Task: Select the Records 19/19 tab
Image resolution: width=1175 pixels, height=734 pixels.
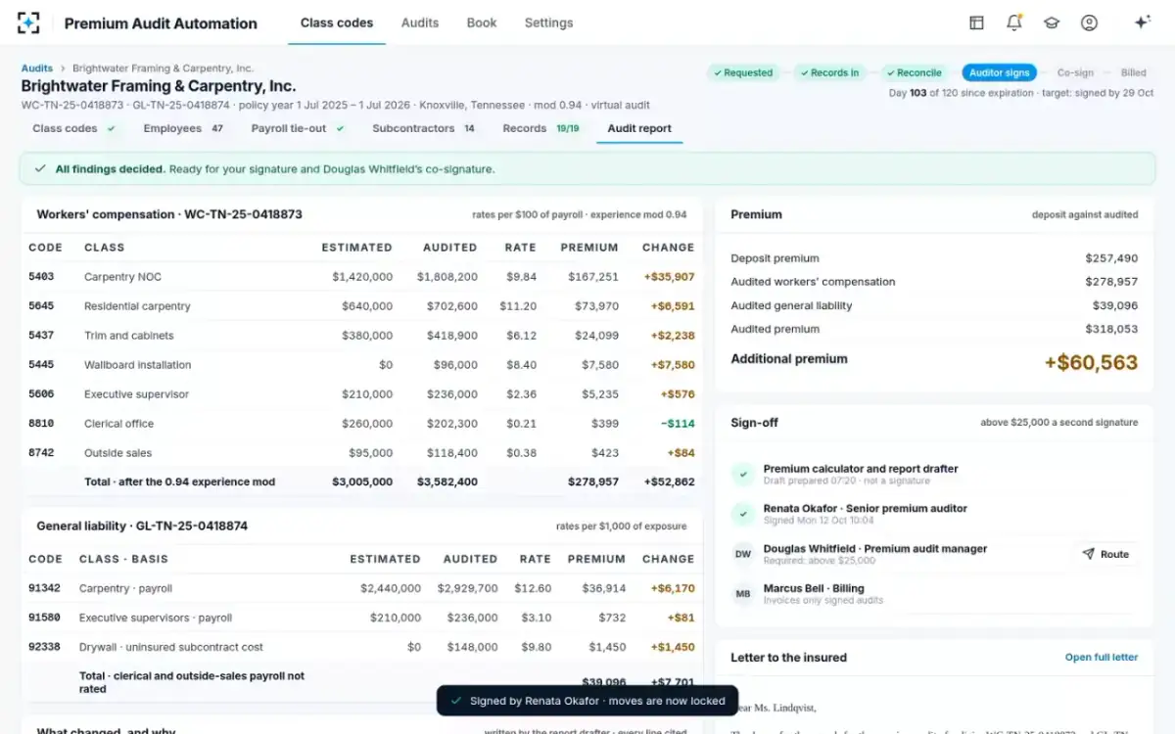Action: (x=540, y=128)
